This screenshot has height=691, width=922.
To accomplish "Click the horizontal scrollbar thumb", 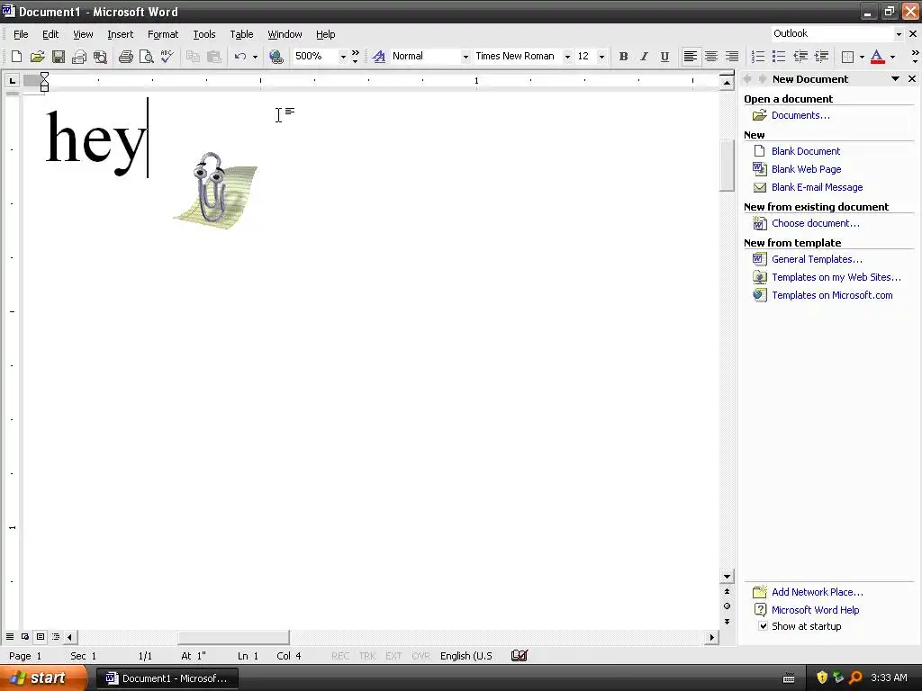I will pyautogui.click(x=233, y=637).
